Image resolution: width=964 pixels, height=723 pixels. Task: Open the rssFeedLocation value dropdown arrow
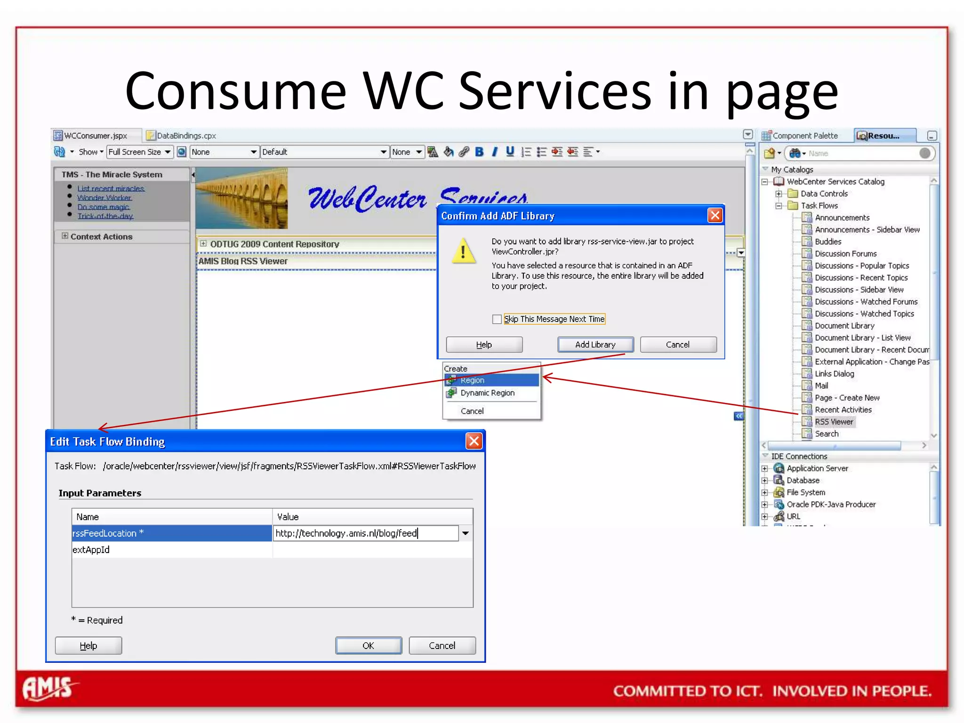coord(466,533)
